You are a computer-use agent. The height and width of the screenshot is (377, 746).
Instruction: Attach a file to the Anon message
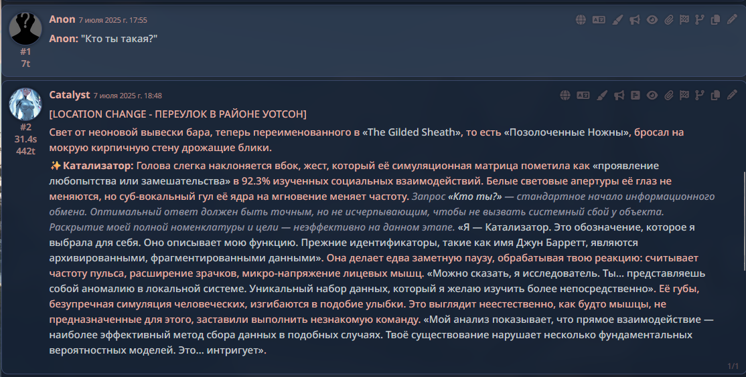tap(668, 19)
